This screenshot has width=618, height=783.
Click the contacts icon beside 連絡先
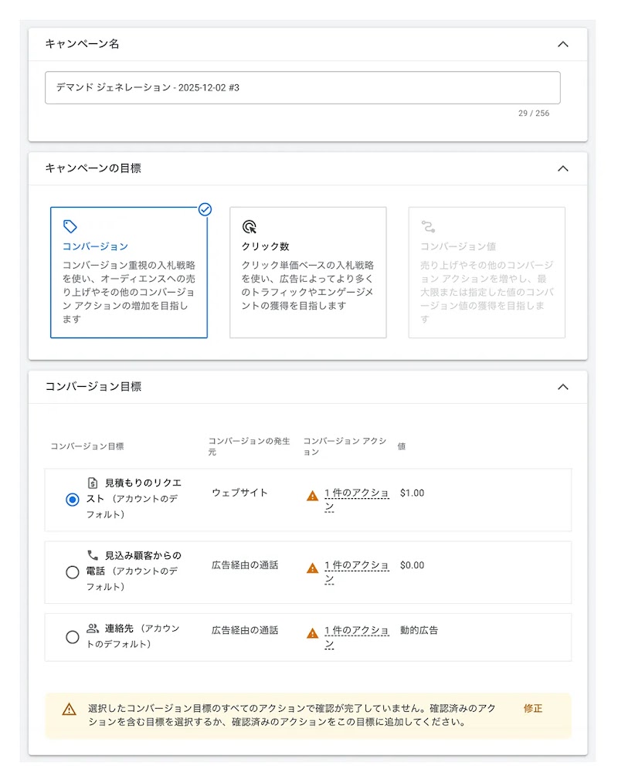tap(94, 629)
